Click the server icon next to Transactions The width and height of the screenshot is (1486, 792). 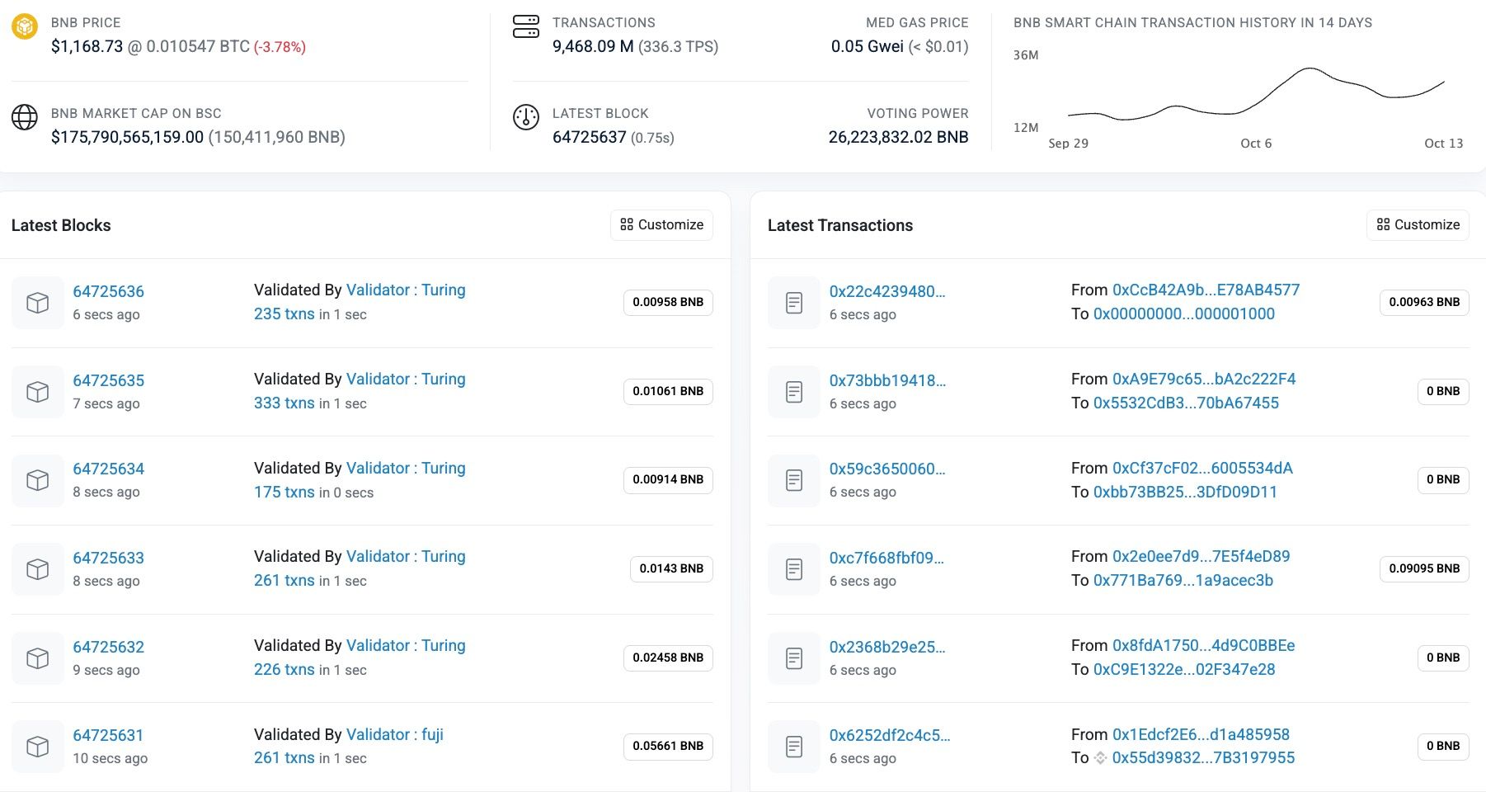525,26
